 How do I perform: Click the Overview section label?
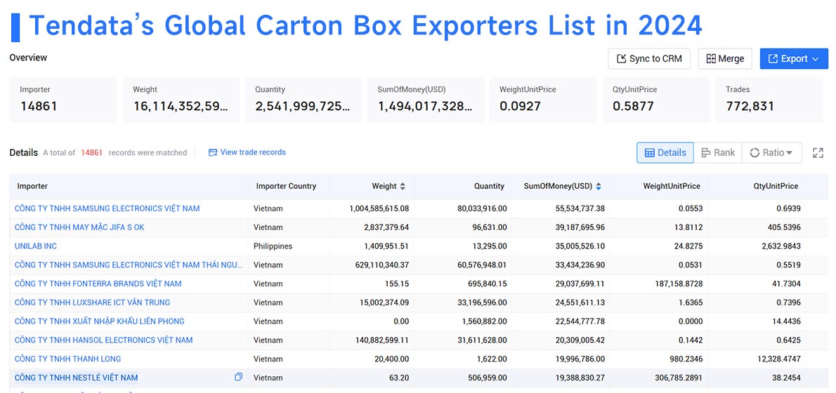(x=28, y=58)
